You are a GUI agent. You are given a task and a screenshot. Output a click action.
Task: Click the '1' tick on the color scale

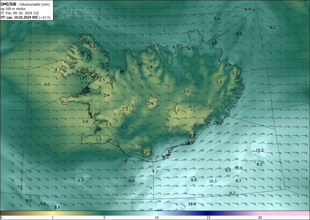[53, 218]
